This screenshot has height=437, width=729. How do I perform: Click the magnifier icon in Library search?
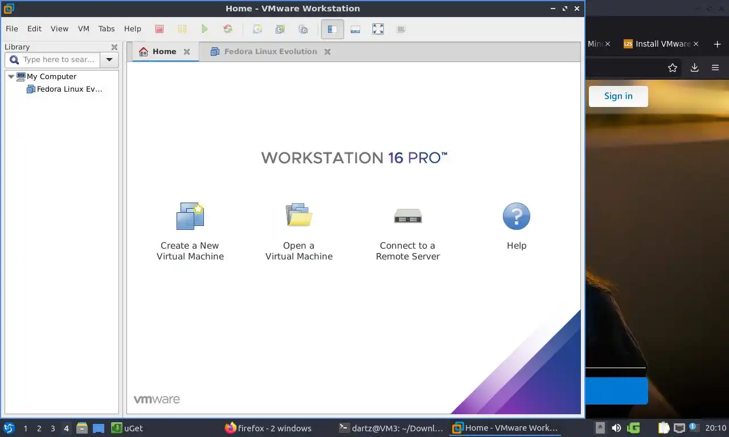coord(14,59)
